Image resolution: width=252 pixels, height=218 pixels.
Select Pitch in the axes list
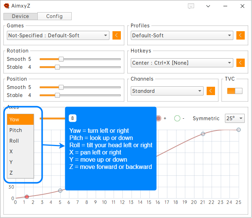(16, 130)
